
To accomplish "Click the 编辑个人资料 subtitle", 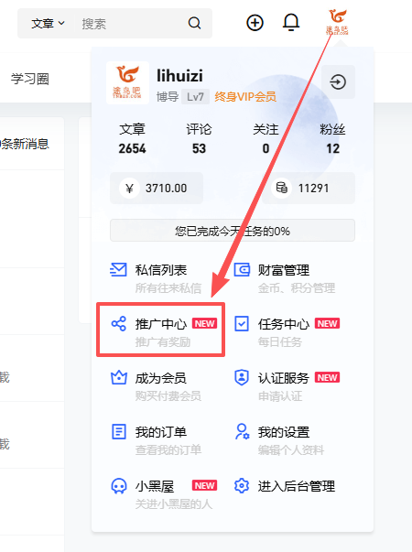I will (x=291, y=449).
